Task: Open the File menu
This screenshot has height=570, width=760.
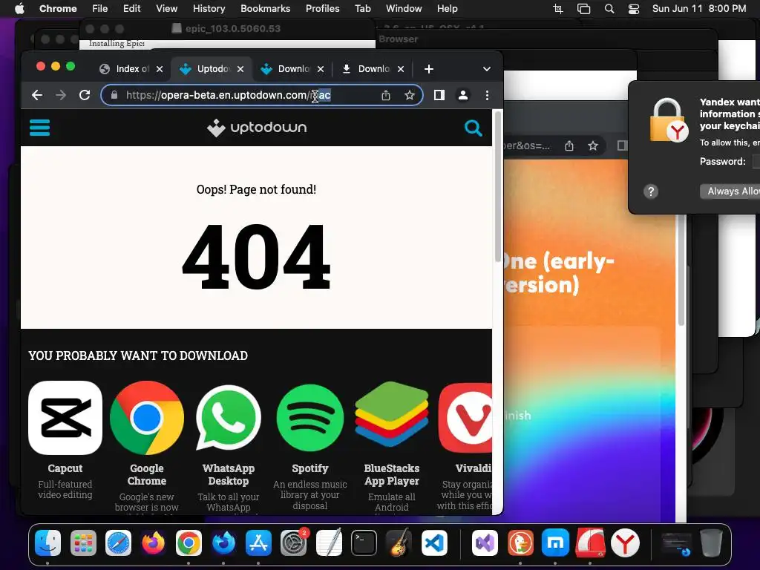Action: [100, 8]
